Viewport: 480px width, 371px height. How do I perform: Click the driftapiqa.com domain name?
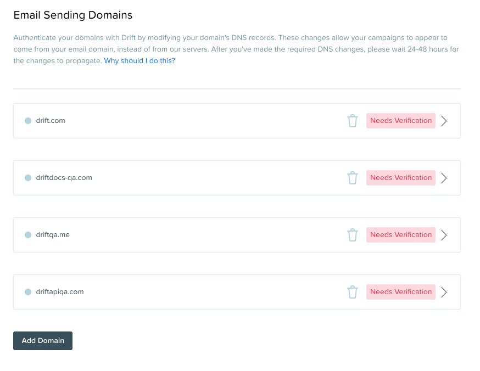[60, 292]
